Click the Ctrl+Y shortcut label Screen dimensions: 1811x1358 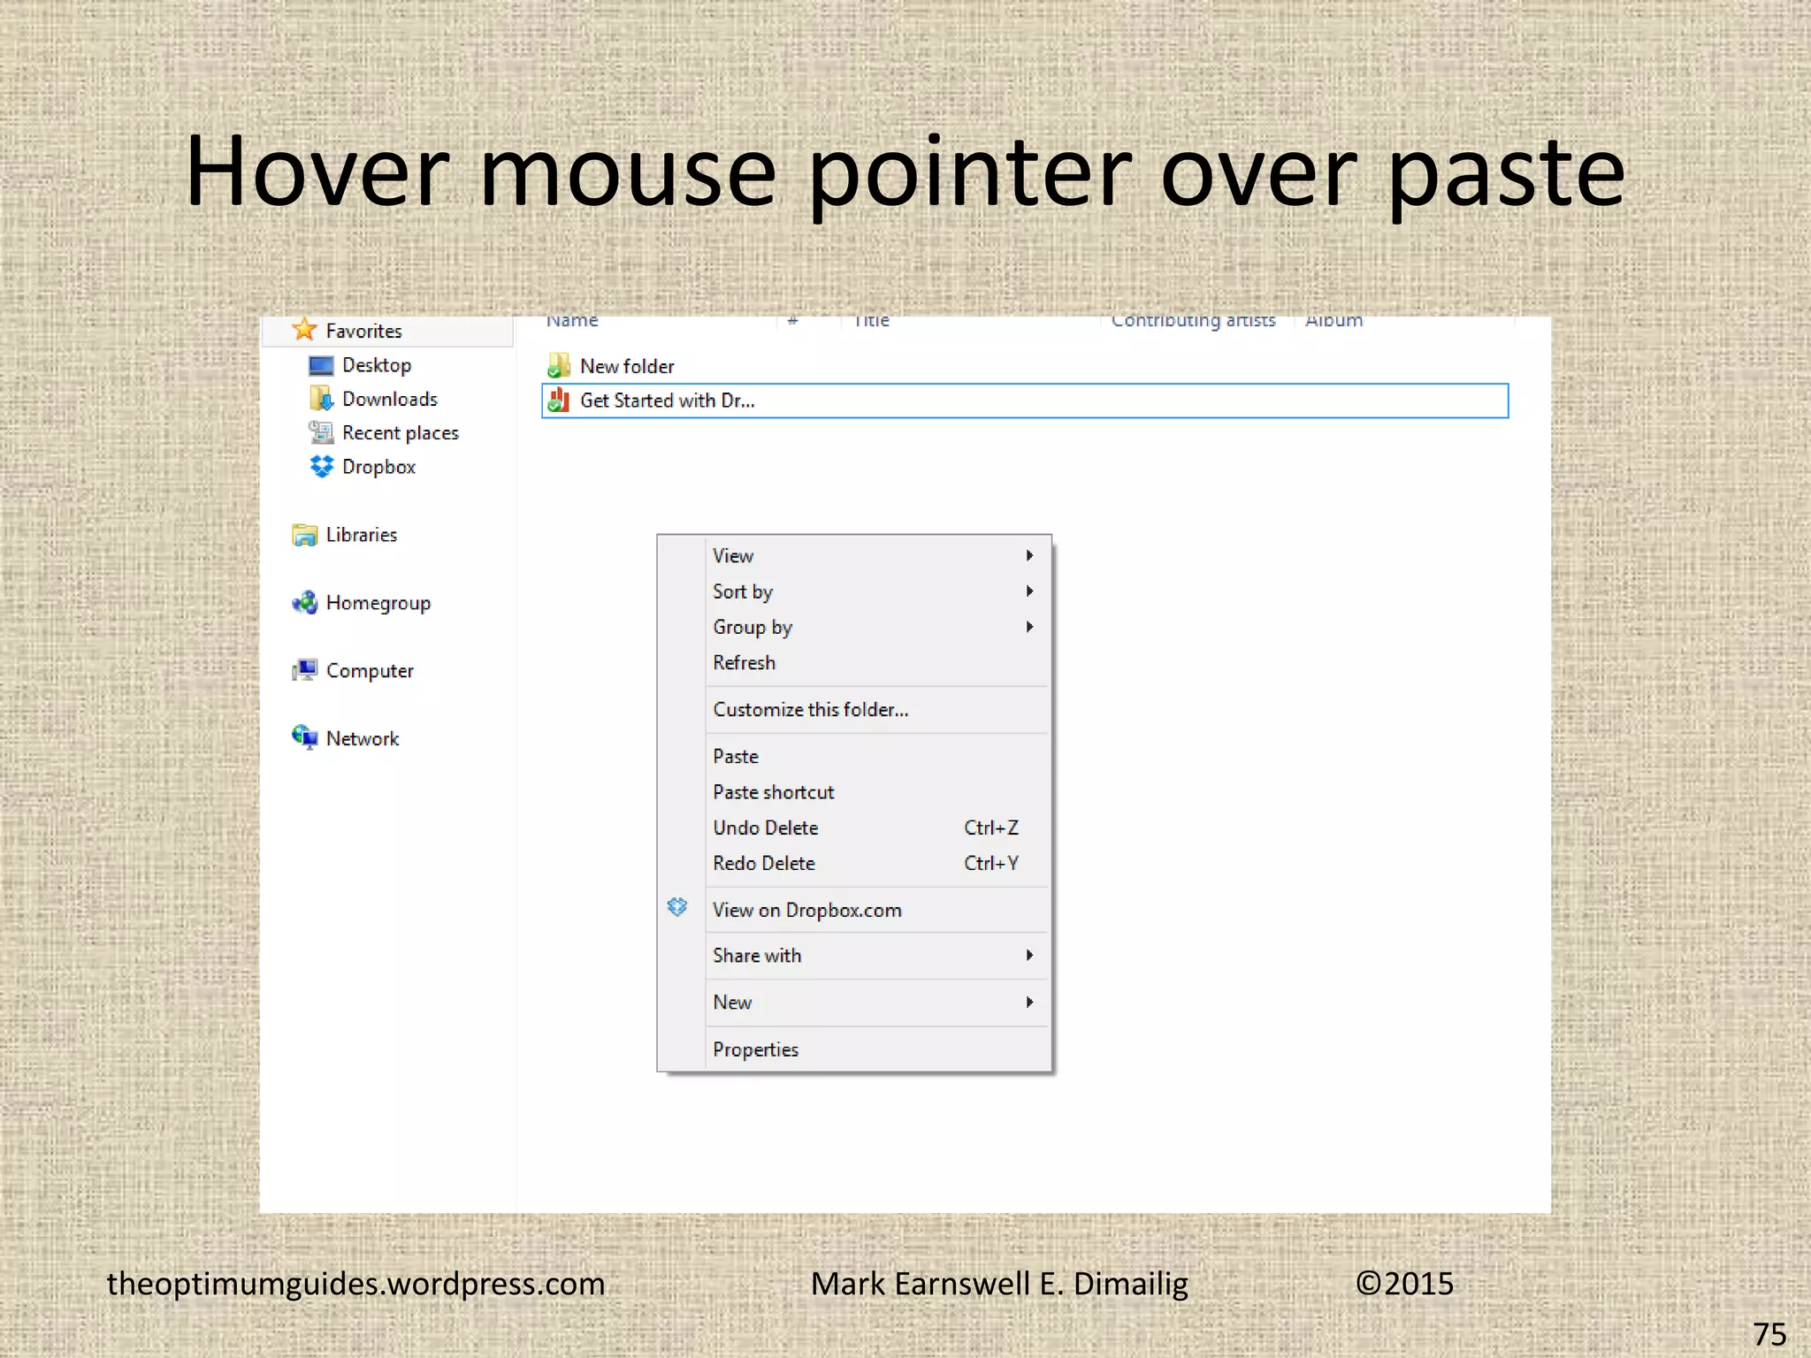[991, 863]
